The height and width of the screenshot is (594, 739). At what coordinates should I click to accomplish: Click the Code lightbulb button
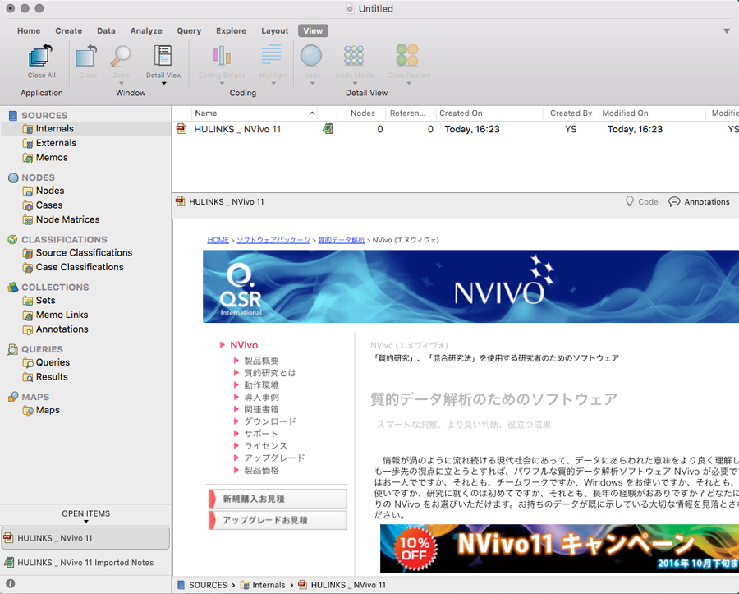coord(641,202)
